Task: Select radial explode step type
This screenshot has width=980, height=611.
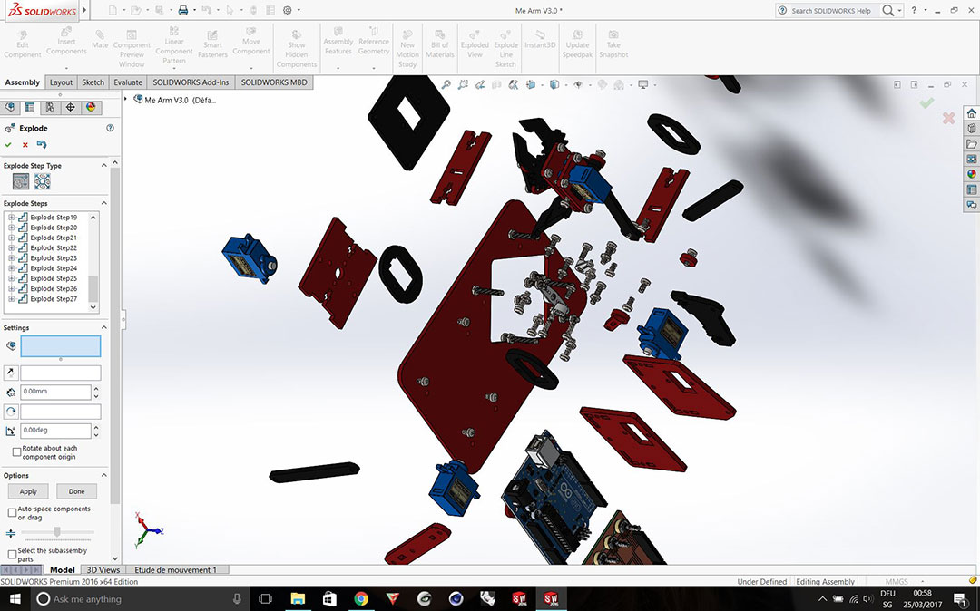Action: point(43,181)
